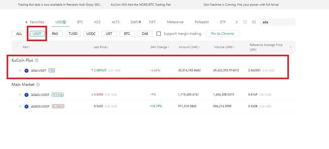Screen dimensions: 329x149
Task: Click the 3x Long badge
Action: [57, 95]
